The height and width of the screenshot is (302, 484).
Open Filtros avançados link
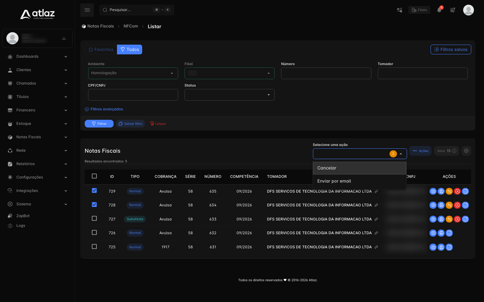pyautogui.click(x=104, y=109)
